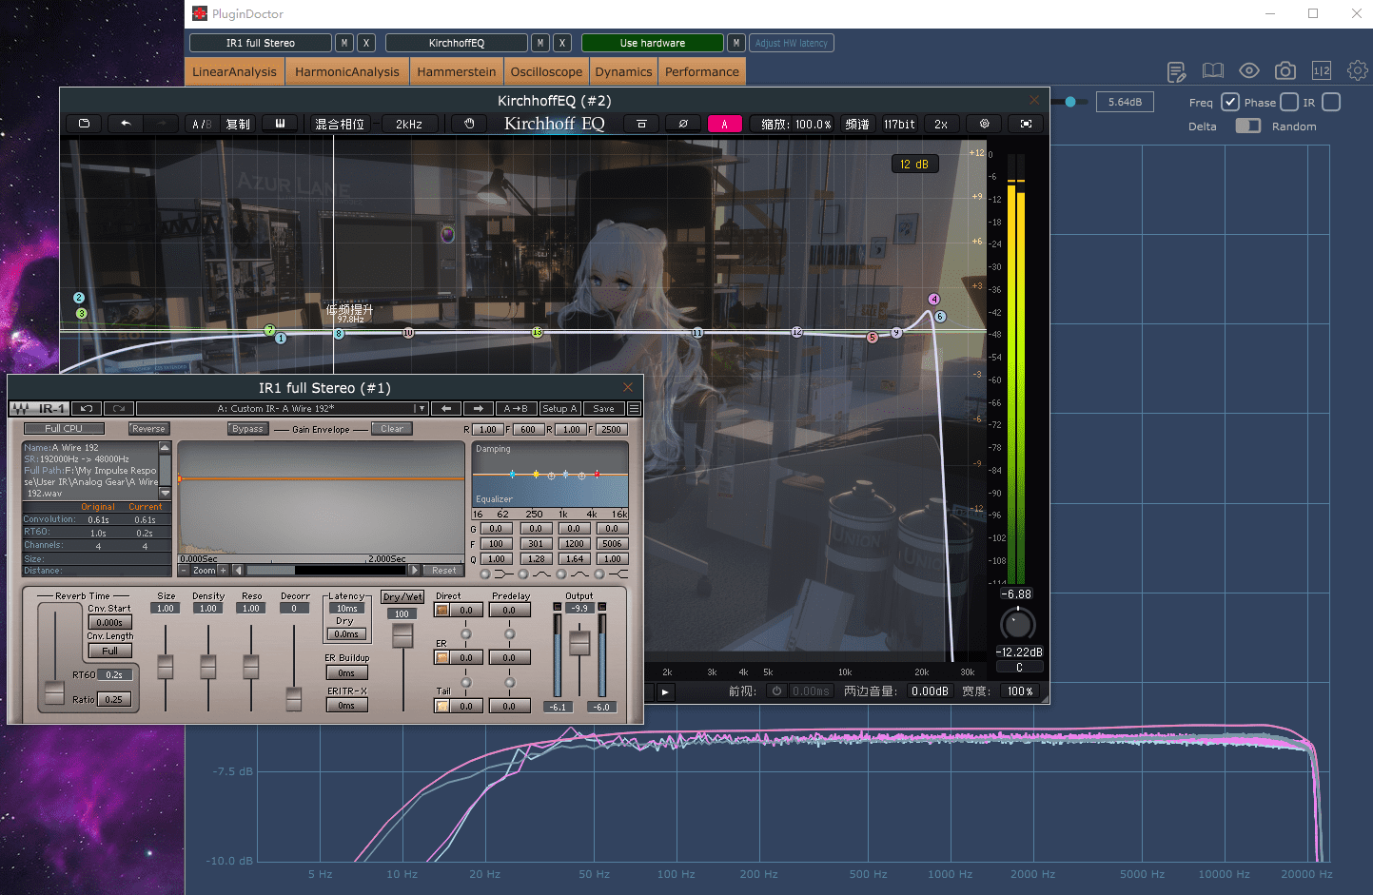Switch to Performance tab
Image resolution: width=1373 pixels, height=895 pixels.
tap(702, 71)
